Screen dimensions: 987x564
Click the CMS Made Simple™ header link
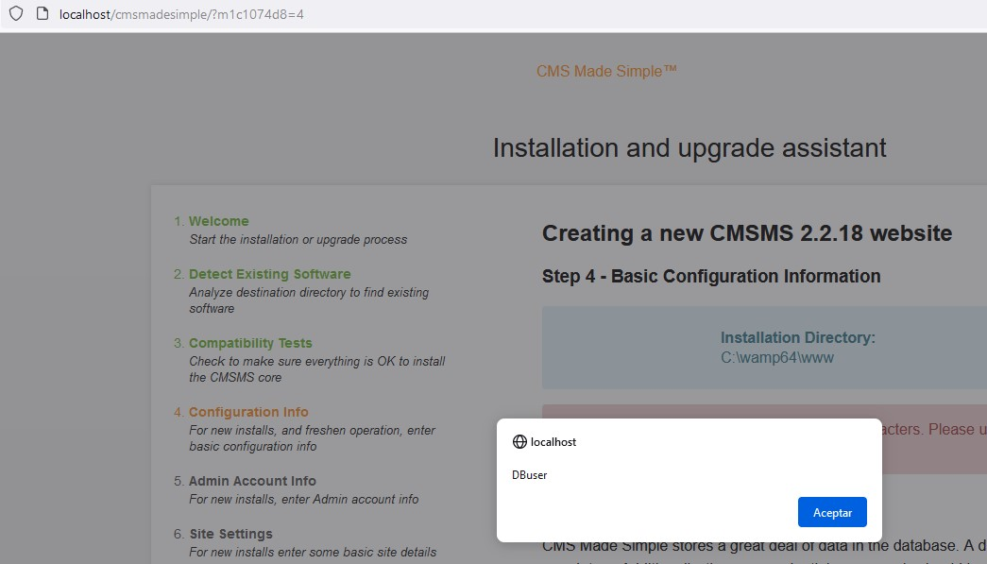pos(606,71)
